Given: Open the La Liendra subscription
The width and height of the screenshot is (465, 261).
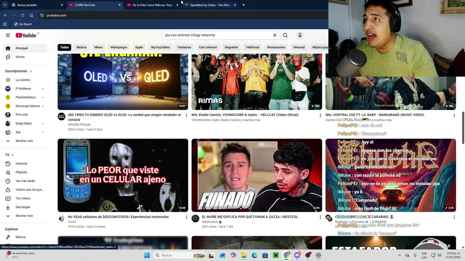Looking at the screenshot, I should (x=25, y=80).
